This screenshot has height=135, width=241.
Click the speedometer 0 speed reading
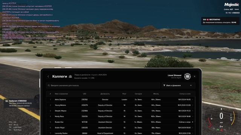[x=221, y=116]
